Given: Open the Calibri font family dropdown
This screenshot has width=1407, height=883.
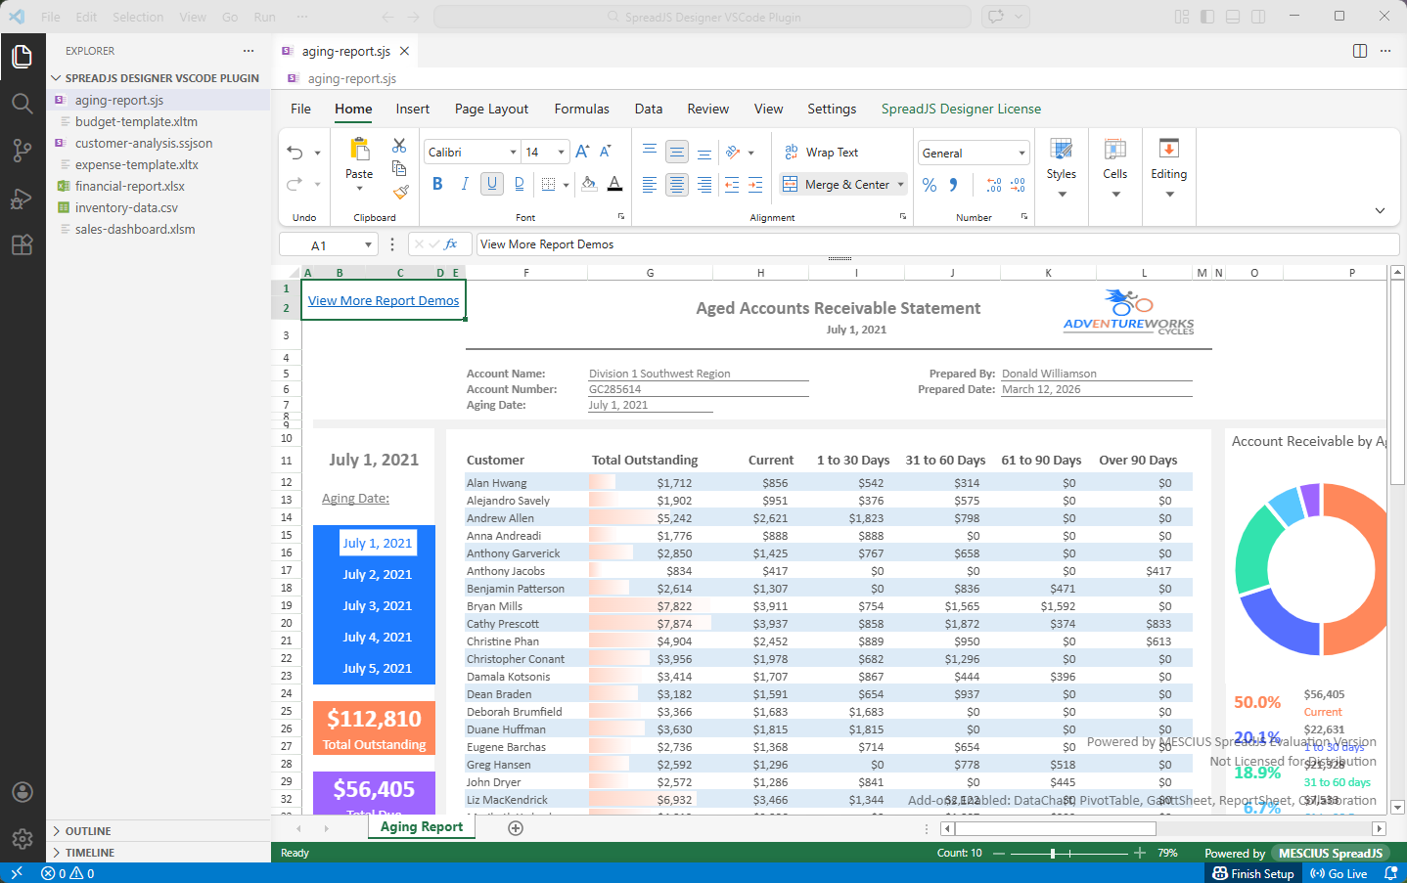Looking at the screenshot, I should click(513, 153).
